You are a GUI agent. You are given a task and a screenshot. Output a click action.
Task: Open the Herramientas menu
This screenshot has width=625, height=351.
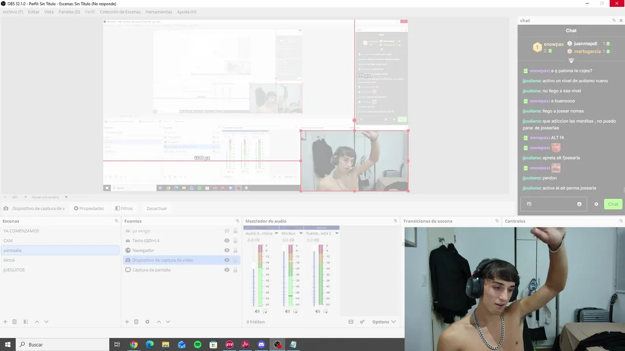(159, 12)
